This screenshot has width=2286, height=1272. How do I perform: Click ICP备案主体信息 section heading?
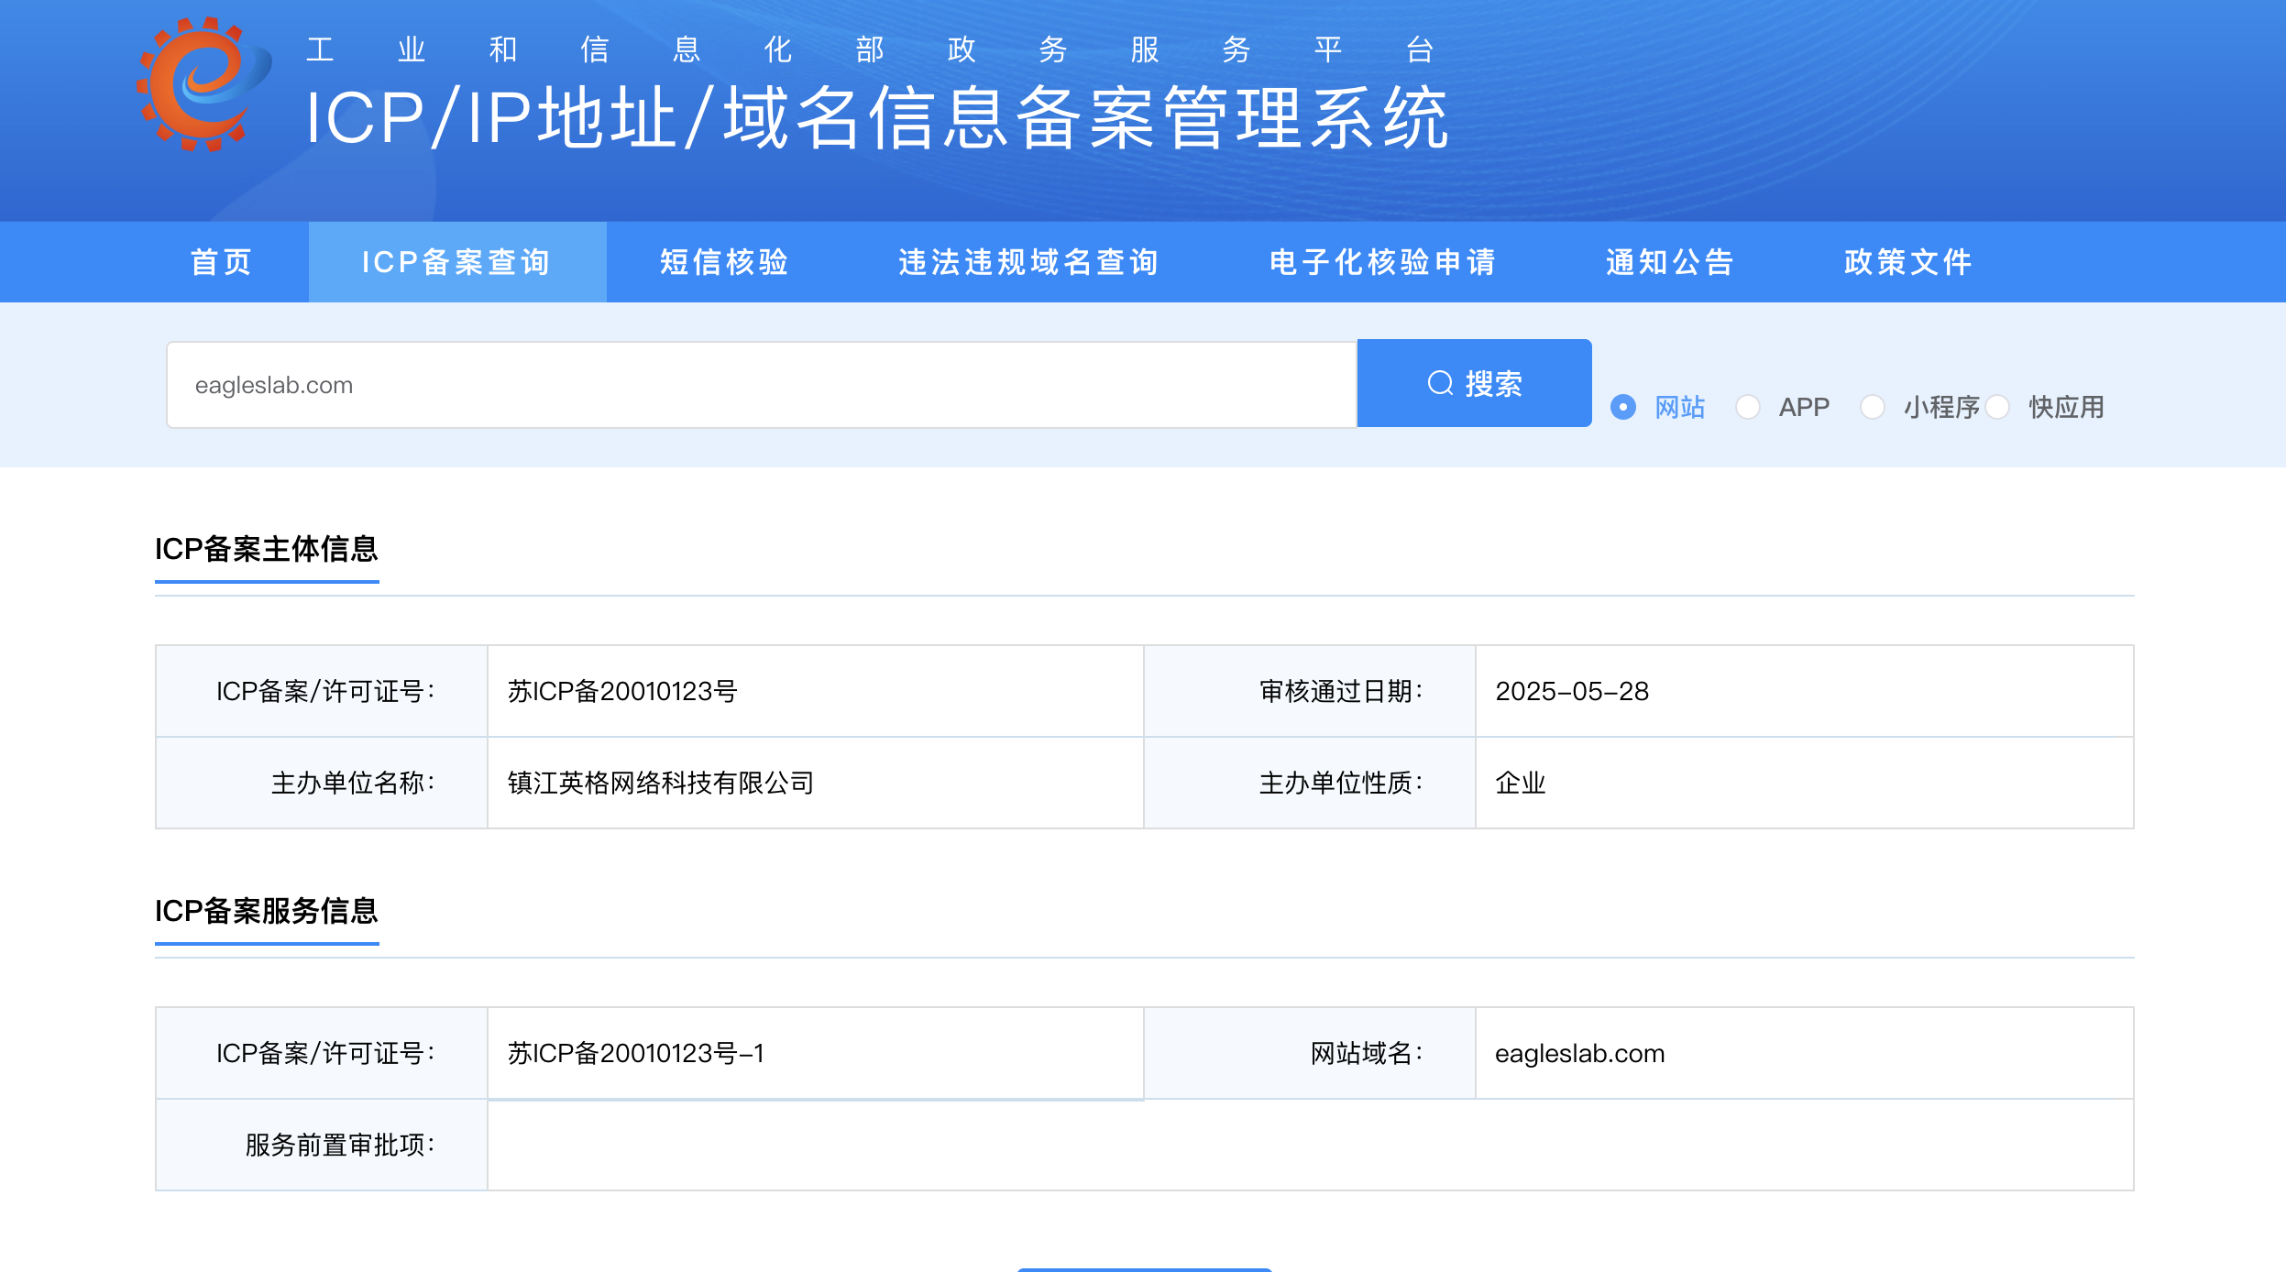(267, 549)
